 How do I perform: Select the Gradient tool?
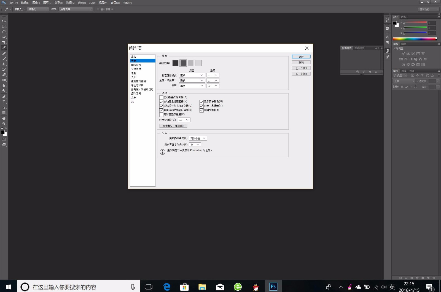(4, 80)
